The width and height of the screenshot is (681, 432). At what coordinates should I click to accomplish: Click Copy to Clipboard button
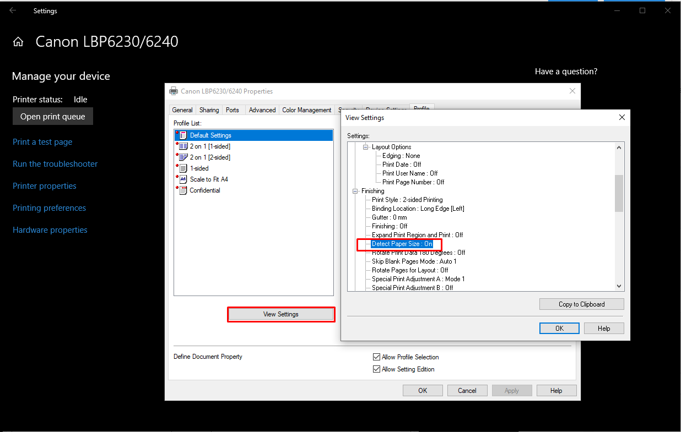pos(582,304)
